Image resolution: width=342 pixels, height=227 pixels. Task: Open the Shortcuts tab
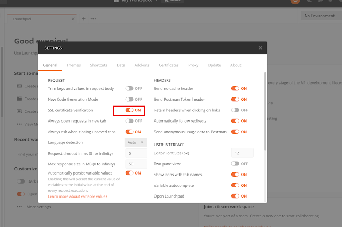click(x=98, y=65)
